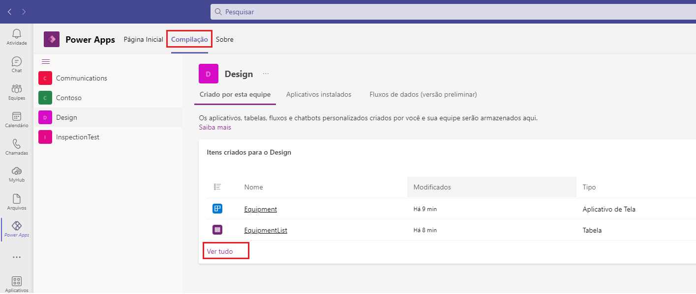Select Criado por esta equipe tab
The image size is (696, 294).
[235, 94]
